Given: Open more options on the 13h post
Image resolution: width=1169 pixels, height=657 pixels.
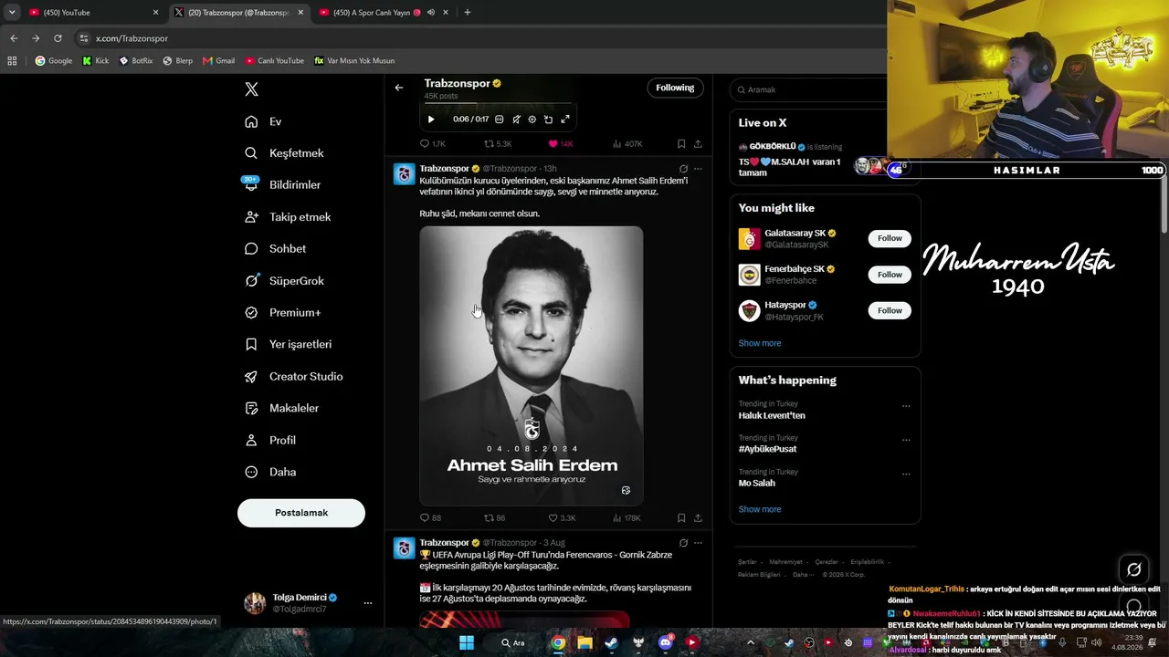Looking at the screenshot, I should click(x=698, y=169).
